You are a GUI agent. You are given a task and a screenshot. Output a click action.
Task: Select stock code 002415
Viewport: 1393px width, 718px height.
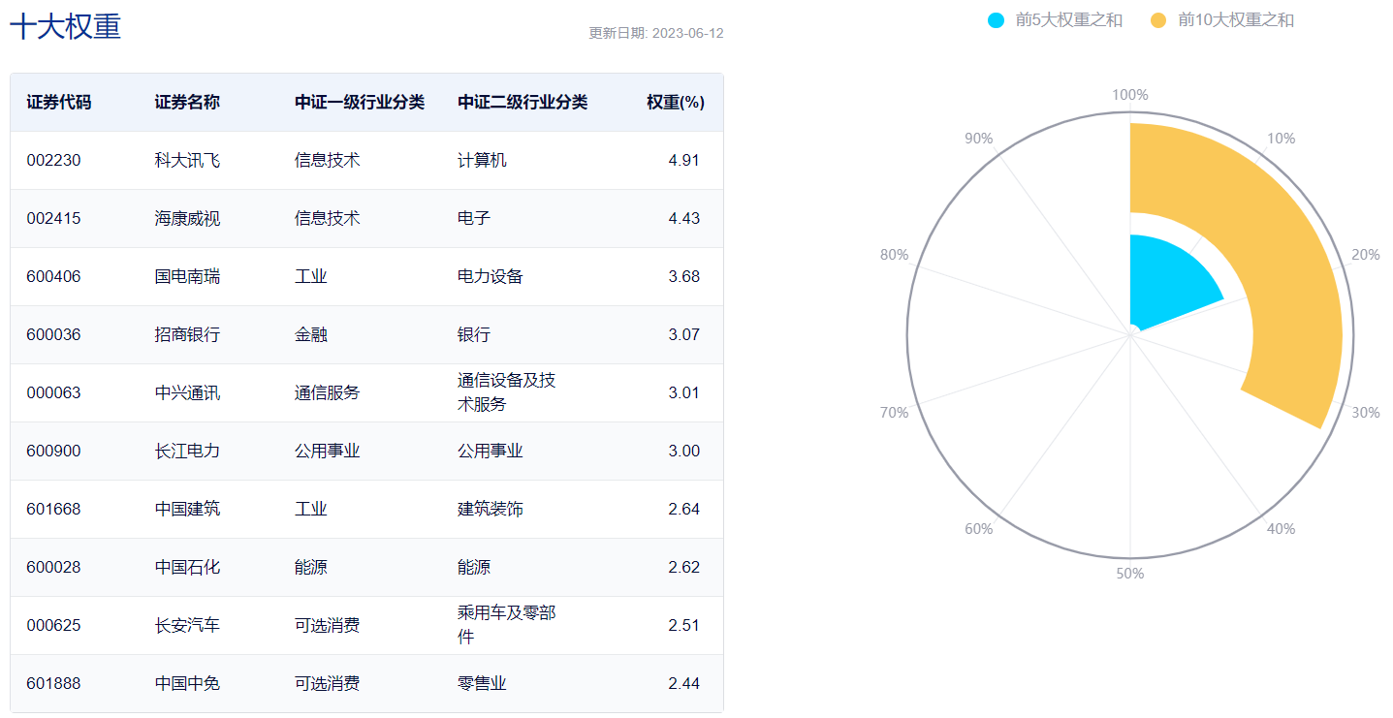[53, 218]
